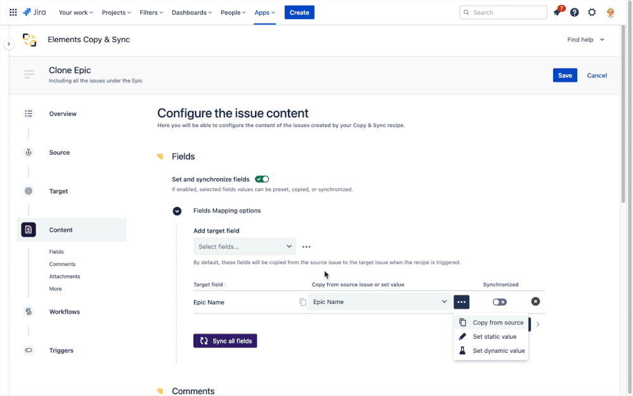
Task: Open the notifications bell
Action: [x=558, y=13]
